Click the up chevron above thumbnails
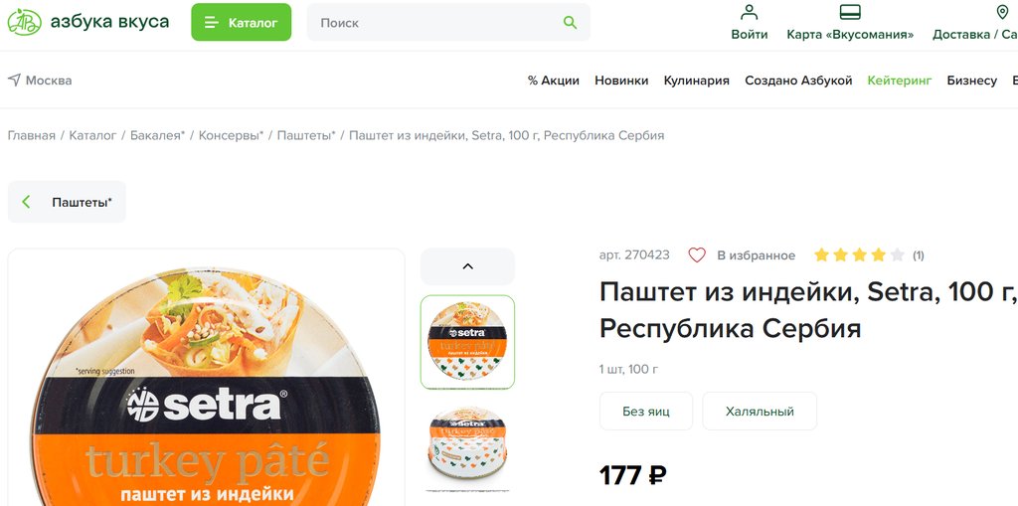The width and height of the screenshot is (1018, 506). (x=467, y=266)
